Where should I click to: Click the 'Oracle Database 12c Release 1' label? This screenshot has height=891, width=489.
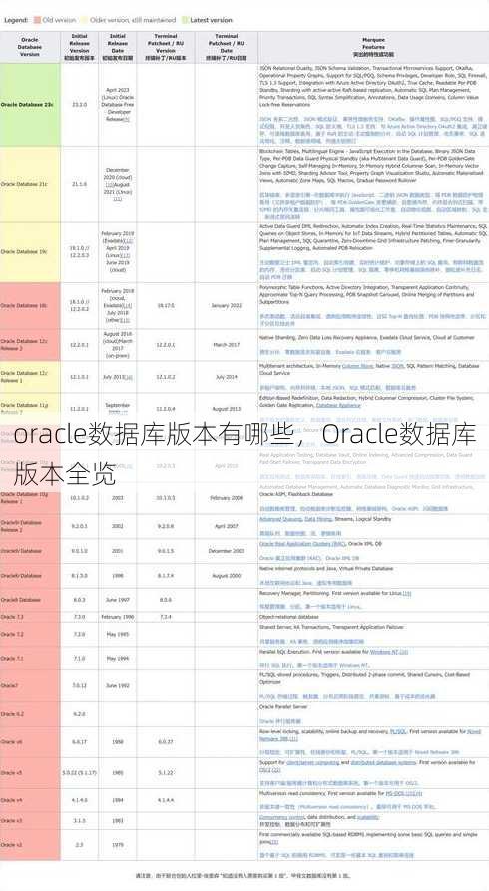(24, 377)
